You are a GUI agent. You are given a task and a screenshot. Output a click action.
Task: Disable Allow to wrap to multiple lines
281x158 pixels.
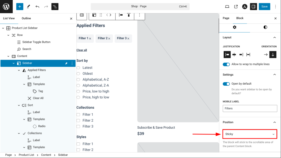point(226,64)
